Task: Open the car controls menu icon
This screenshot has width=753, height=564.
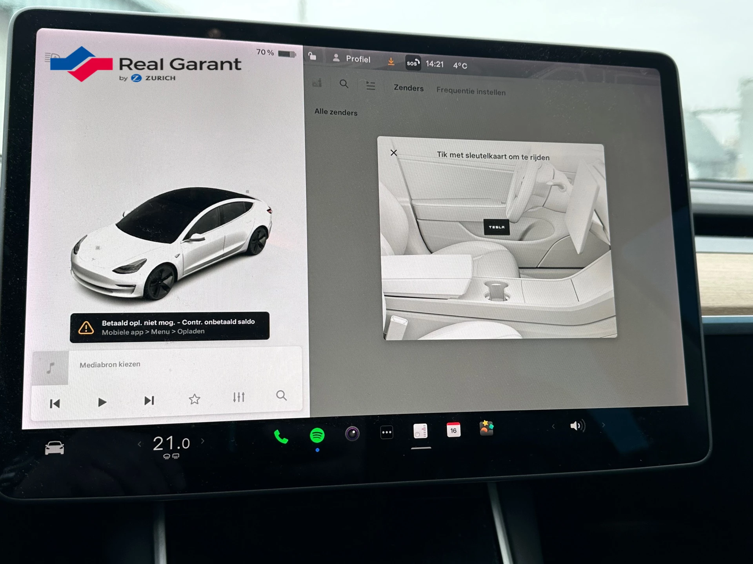Action: click(55, 448)
